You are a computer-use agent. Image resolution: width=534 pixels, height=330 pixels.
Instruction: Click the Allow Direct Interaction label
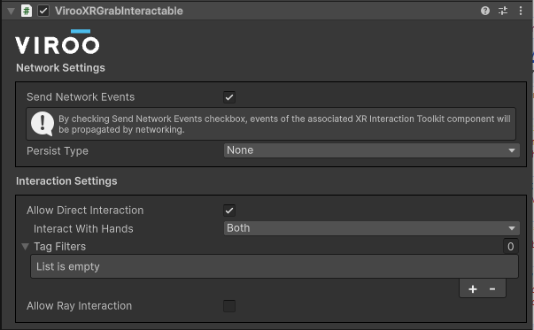pyautogui.click(x=85, y=211)
